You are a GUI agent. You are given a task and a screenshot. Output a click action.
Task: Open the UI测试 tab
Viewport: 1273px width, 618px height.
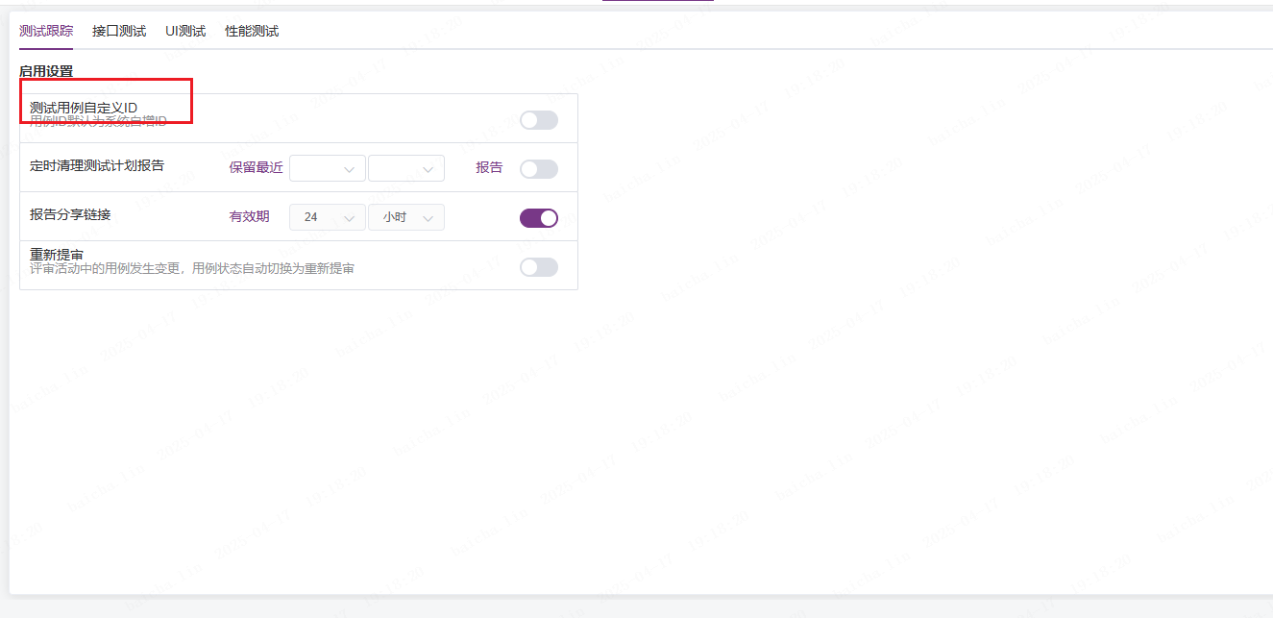point(185,31)
